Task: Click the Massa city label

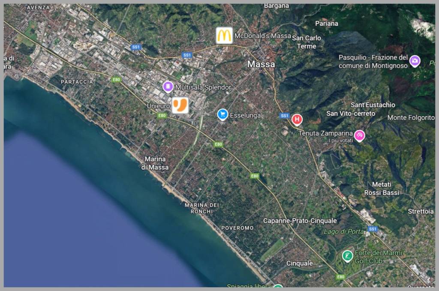Action: (x=261, y=64)
